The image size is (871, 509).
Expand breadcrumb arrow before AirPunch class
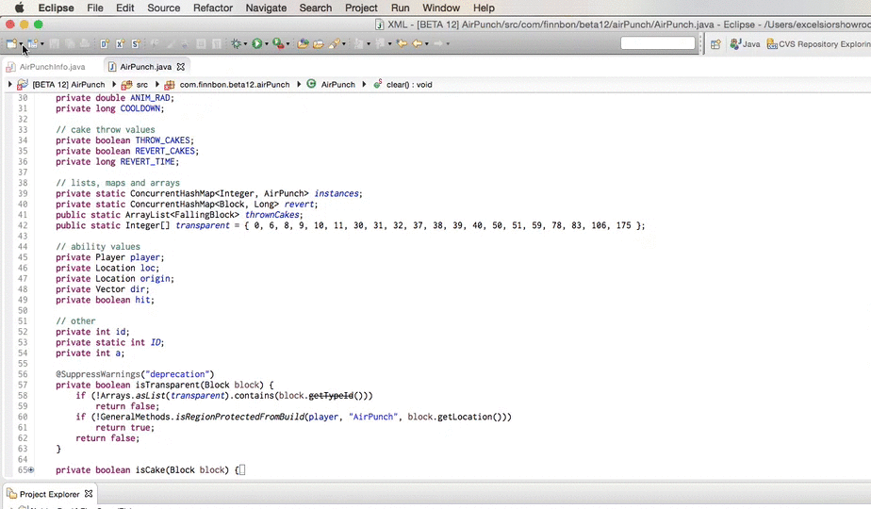299,85
